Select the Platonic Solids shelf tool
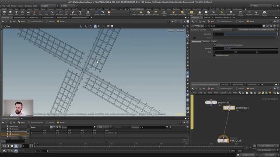 click(x=88, y=13)
